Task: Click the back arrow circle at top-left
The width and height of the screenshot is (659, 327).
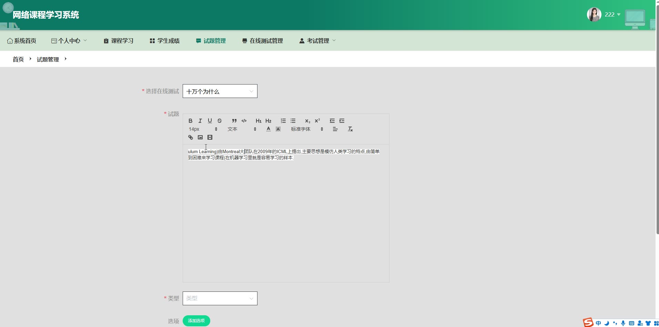Action: pos(8,8)
